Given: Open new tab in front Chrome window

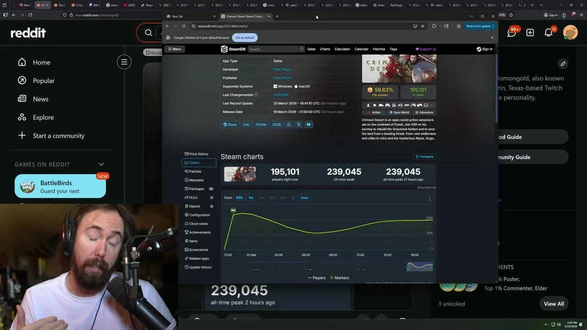Looking at the screenshot, I should tap(277, 16).
